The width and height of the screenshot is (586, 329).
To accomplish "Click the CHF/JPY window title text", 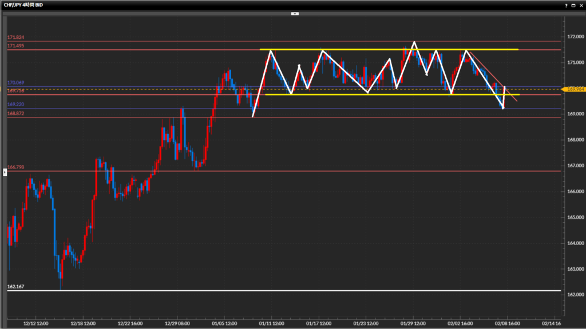I will [x=25, y=5].
